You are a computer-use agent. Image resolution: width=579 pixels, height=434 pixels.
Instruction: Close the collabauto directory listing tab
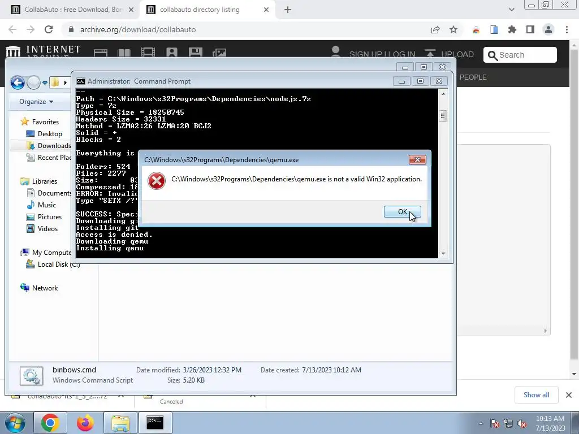(266, 10)
